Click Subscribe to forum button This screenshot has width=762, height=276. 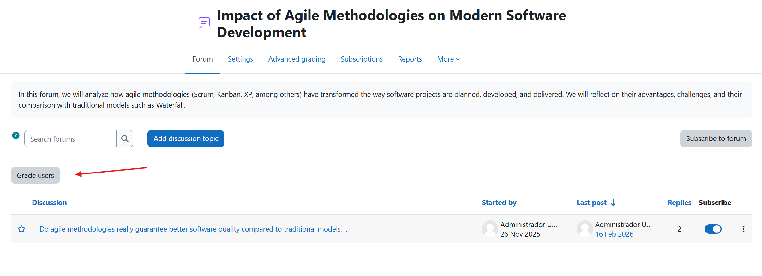[716, 139]
